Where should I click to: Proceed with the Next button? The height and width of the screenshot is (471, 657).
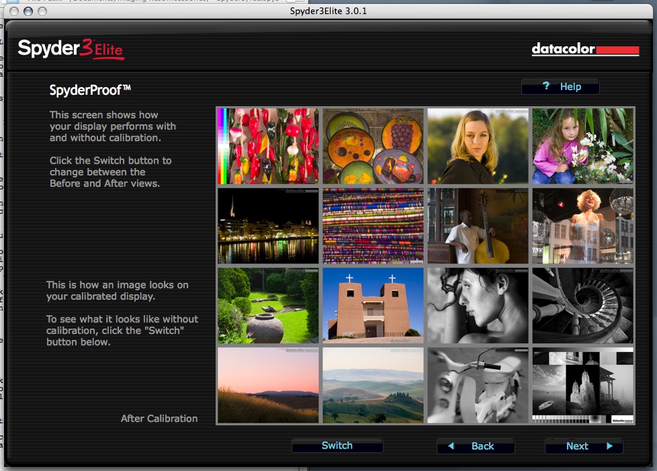[x=583, y=446]
